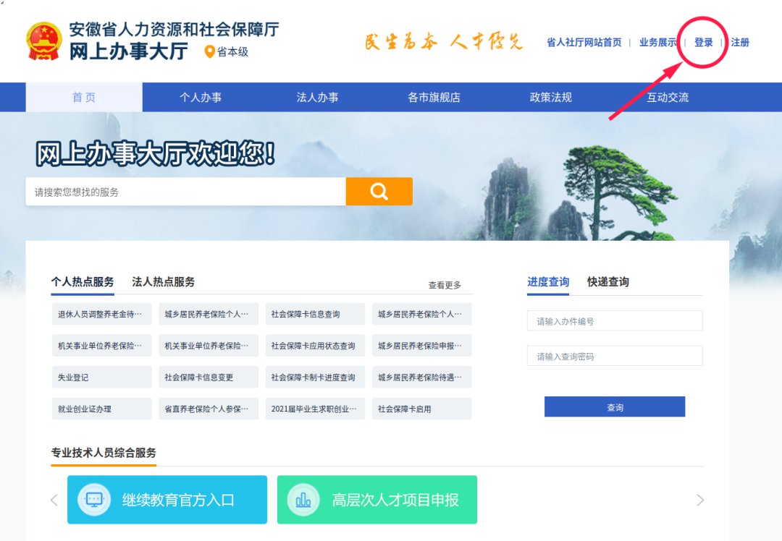This screenshot has width=782, height=541.
Task: Click the continuing education monitor icon
Action: (x=94, y=500)
